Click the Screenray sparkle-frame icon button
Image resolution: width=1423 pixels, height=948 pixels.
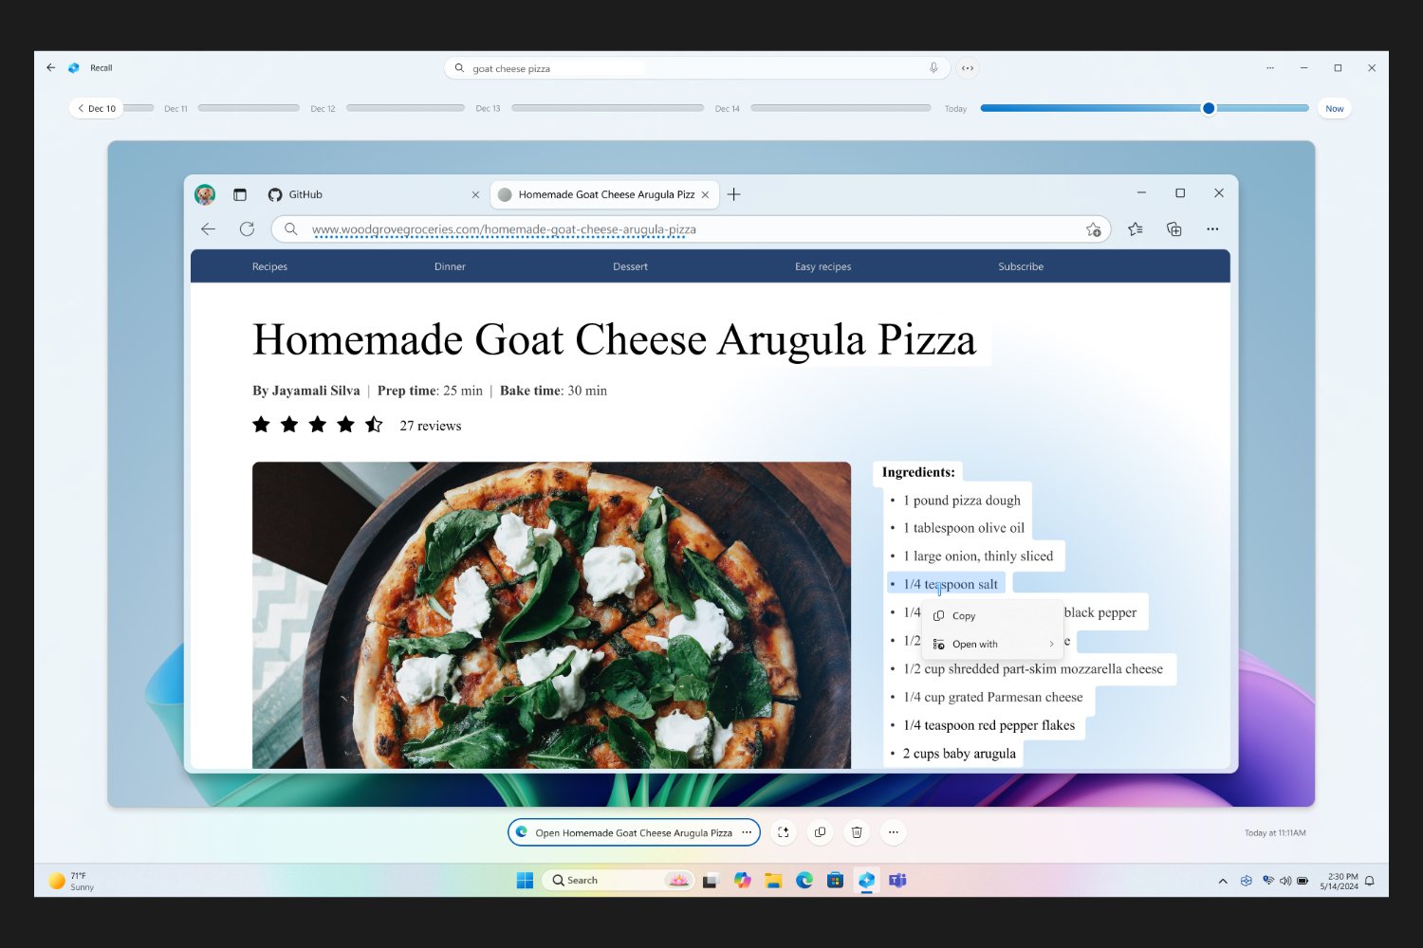(783, 832)
